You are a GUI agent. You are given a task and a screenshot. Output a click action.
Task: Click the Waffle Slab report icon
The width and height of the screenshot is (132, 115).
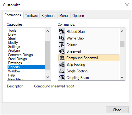(x=62, y=38)
